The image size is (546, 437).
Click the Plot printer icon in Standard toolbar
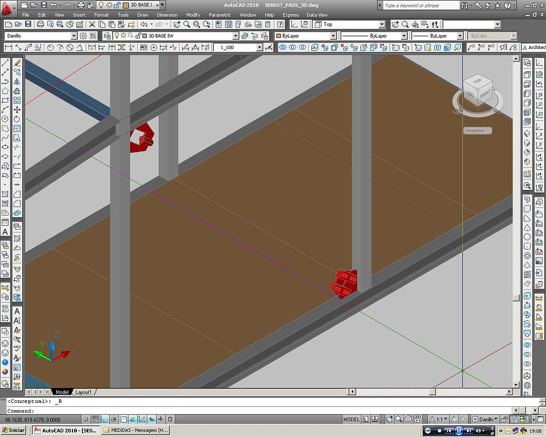pos(40,25)
